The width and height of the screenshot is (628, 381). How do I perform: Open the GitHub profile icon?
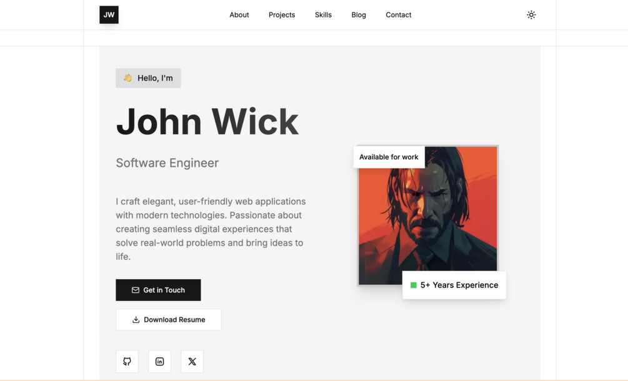point(127,362)
